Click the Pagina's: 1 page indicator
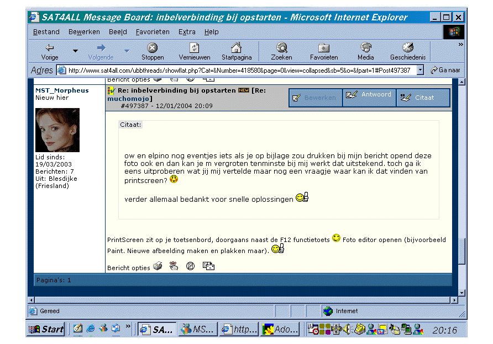The width and height of the screenshot is (493, 344). [54, 280]
